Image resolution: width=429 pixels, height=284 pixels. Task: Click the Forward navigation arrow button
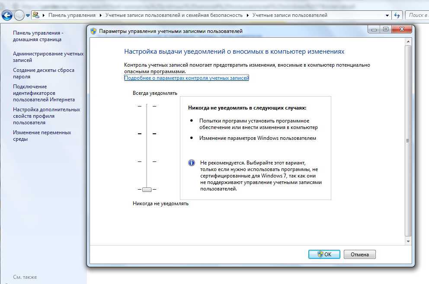tap(19, 15)
